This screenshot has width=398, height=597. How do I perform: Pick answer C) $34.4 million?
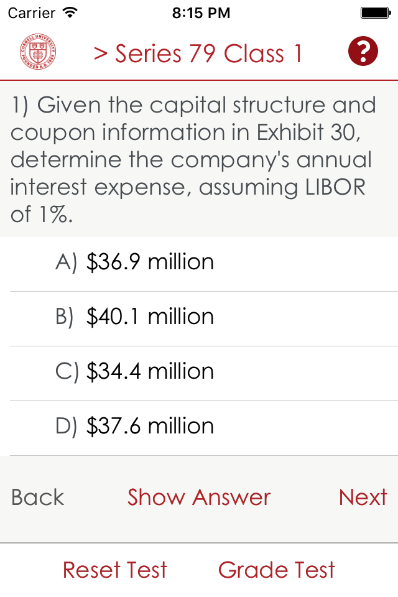tap(150, 372)
